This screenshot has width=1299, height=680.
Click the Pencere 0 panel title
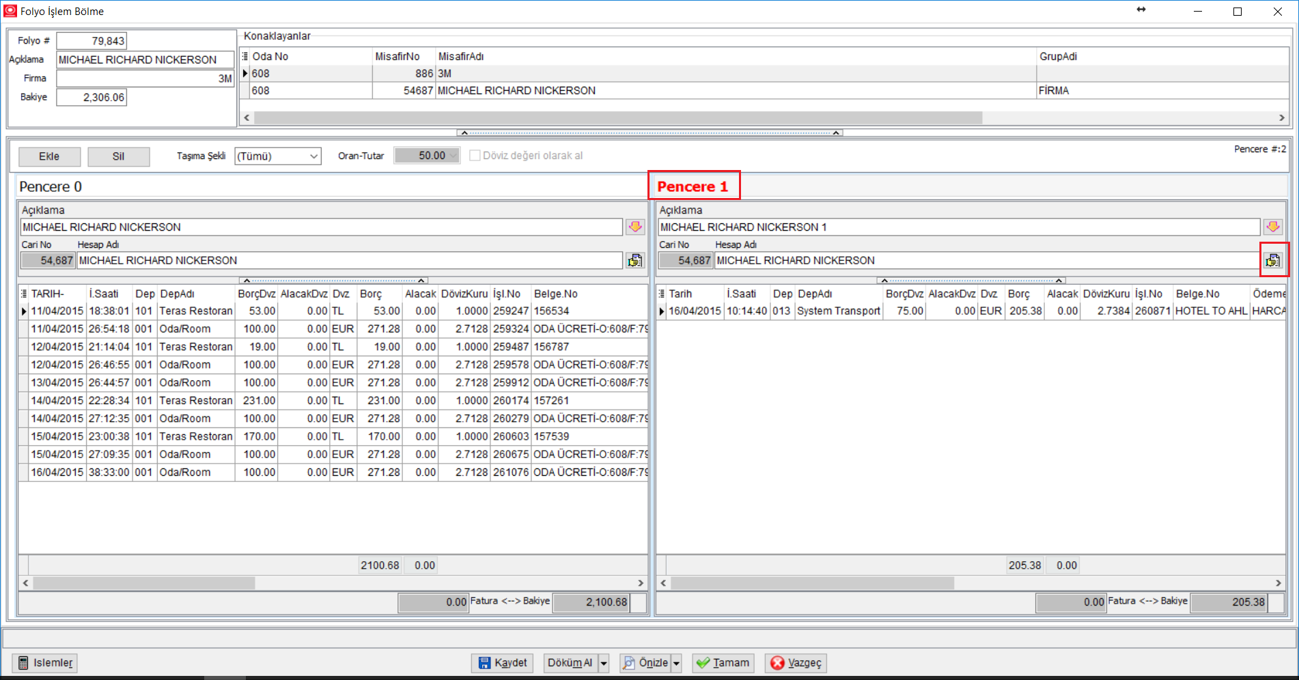[51, 186]
